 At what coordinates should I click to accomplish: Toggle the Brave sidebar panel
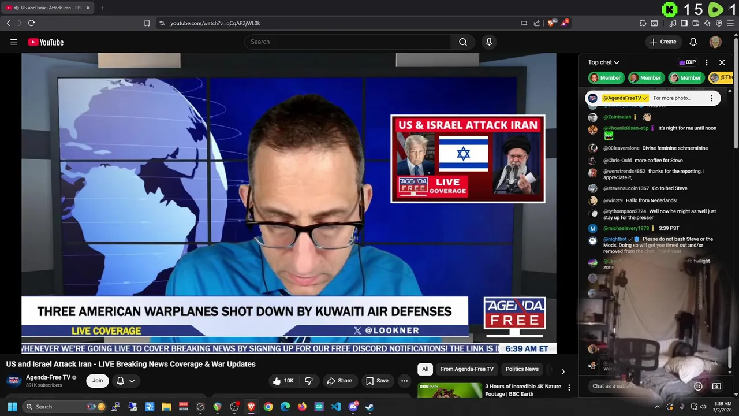(x=684, y=23)
